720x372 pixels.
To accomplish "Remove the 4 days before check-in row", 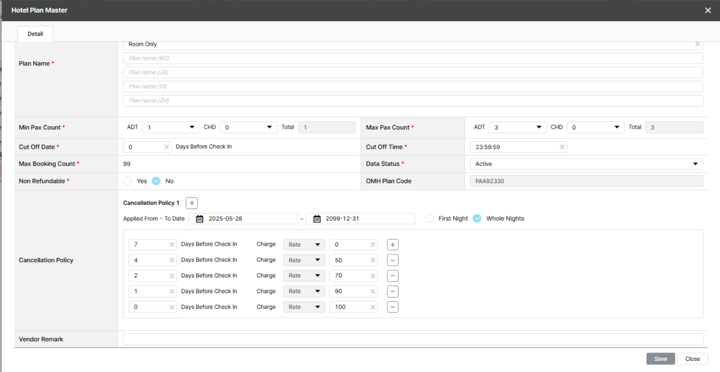I will click(x=393, y=260).
